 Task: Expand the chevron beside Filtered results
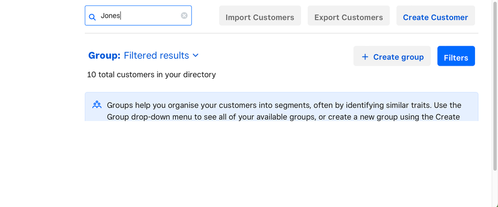point(195,55)
